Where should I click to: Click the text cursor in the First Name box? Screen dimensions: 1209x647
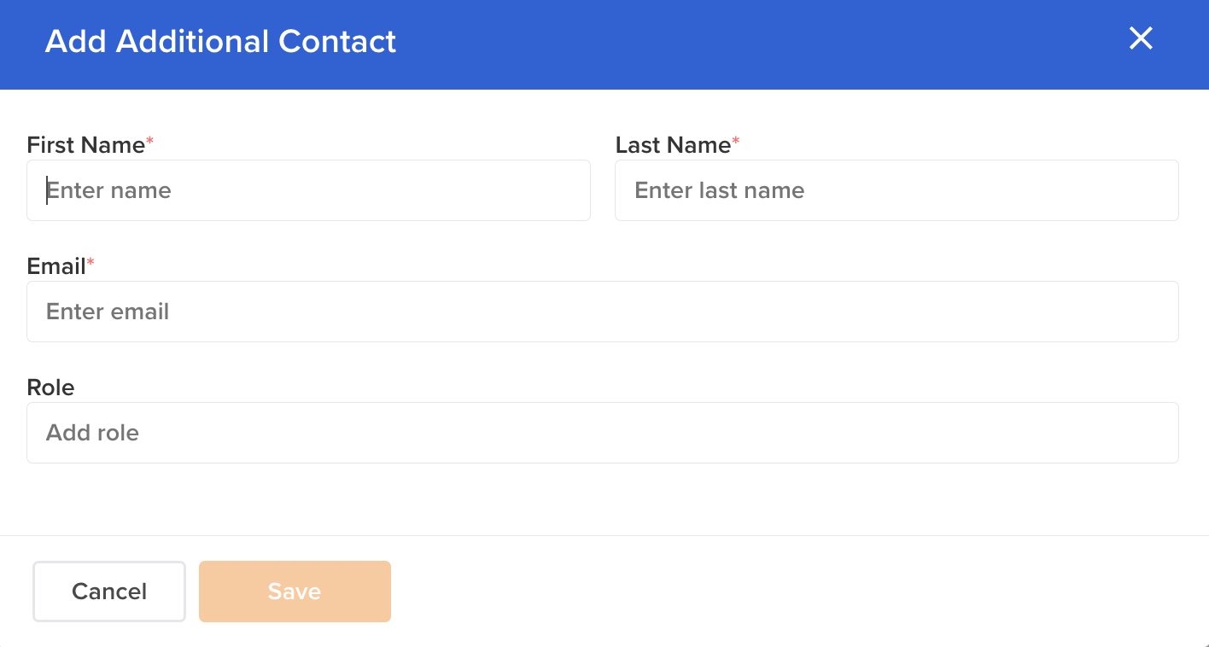(47, 190)
